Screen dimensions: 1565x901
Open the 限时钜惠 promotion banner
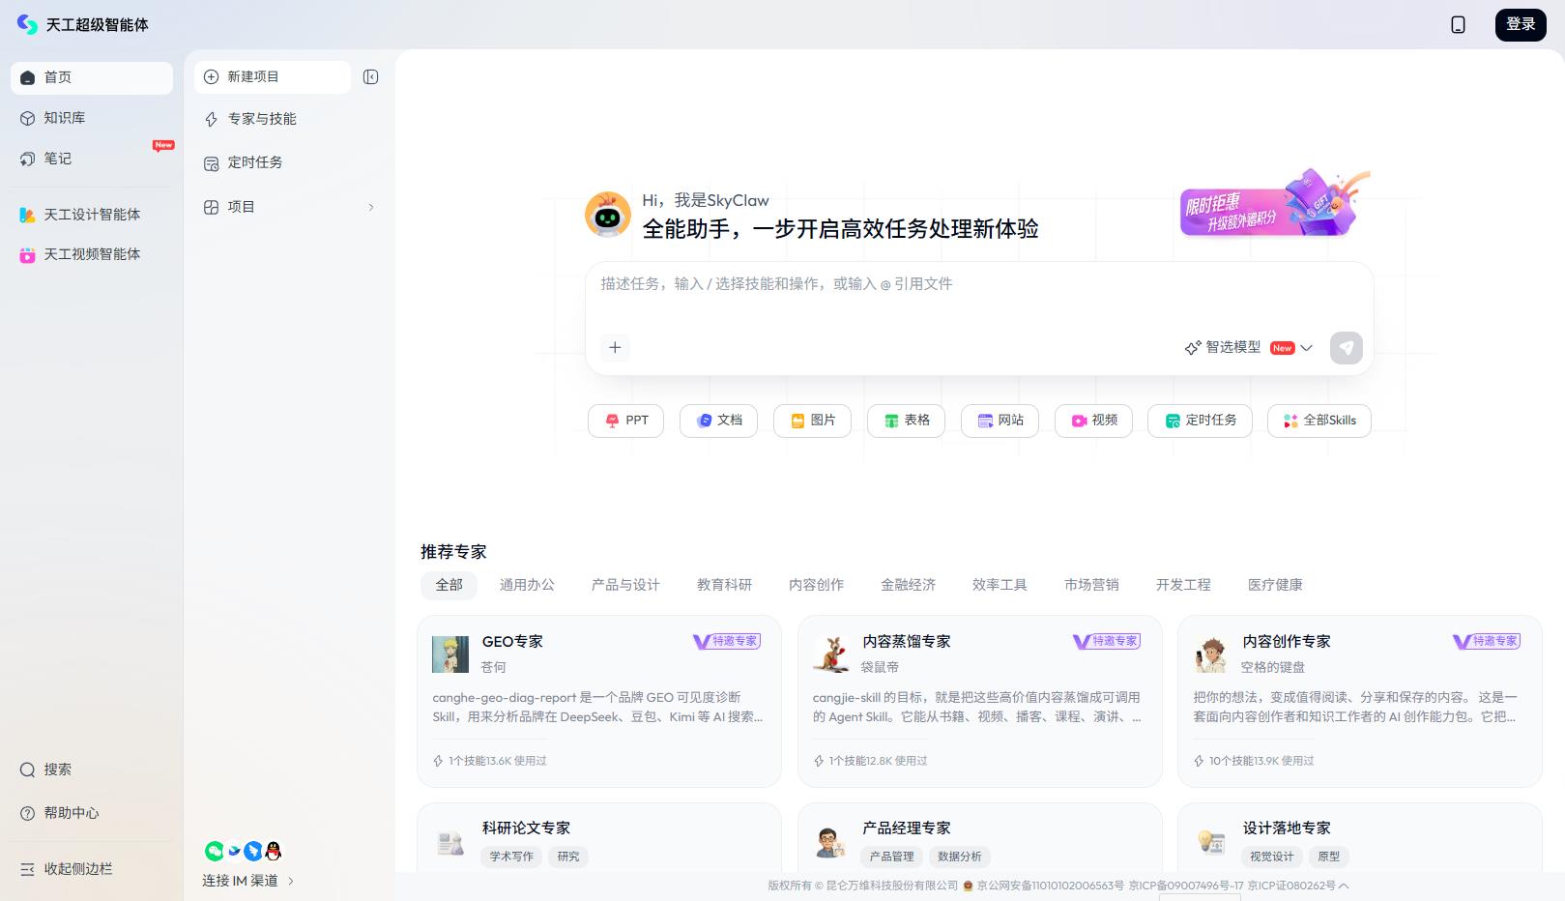(1274, 205)
